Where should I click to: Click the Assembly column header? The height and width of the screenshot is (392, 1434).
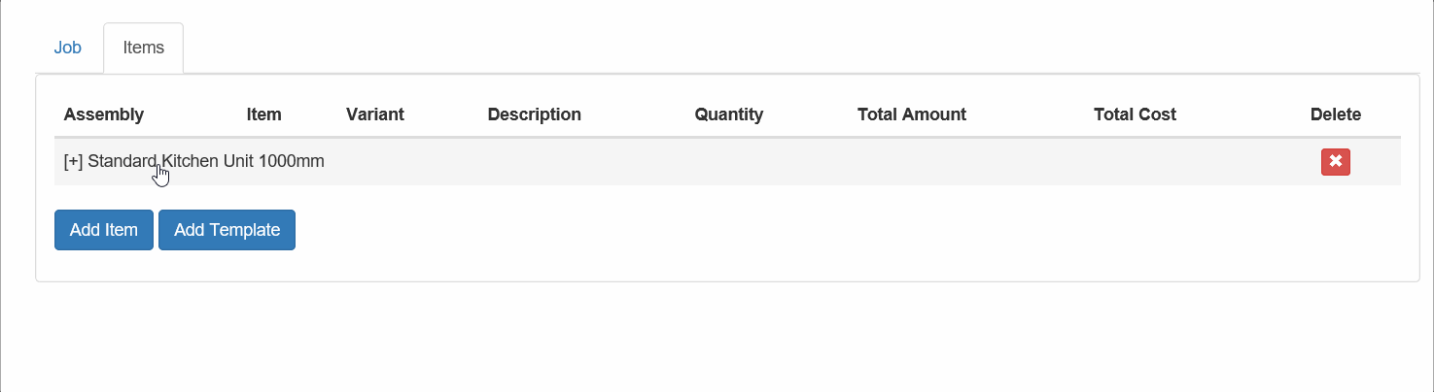104,114
